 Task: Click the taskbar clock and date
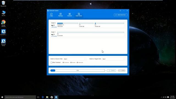point(172,97)
